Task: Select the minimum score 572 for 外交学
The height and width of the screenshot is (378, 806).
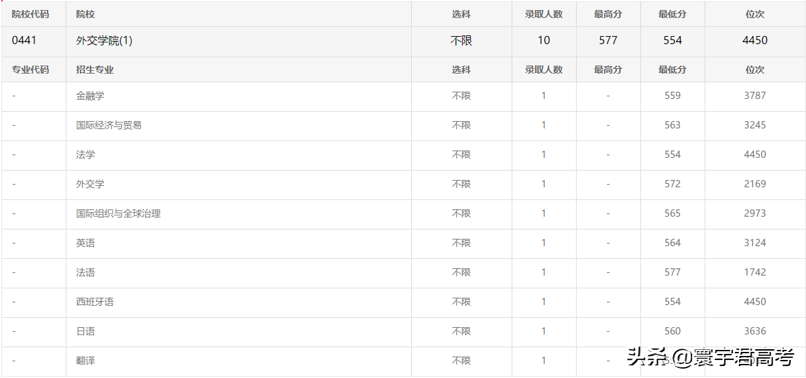Action: [x=672, y=184]
